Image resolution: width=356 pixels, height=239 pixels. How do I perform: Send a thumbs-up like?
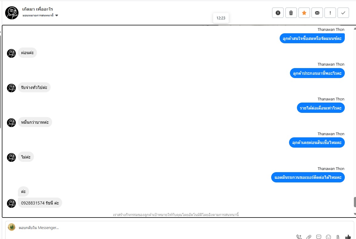point(348,237)
